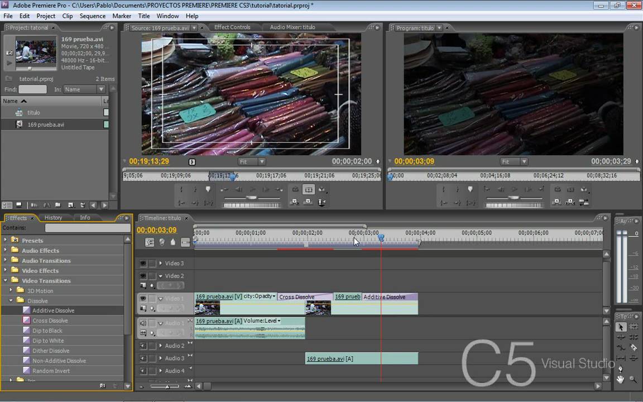Click the Effects Contains search field
Image resolution: width=643 pixels, height=402 pixels.
point(87,228)
